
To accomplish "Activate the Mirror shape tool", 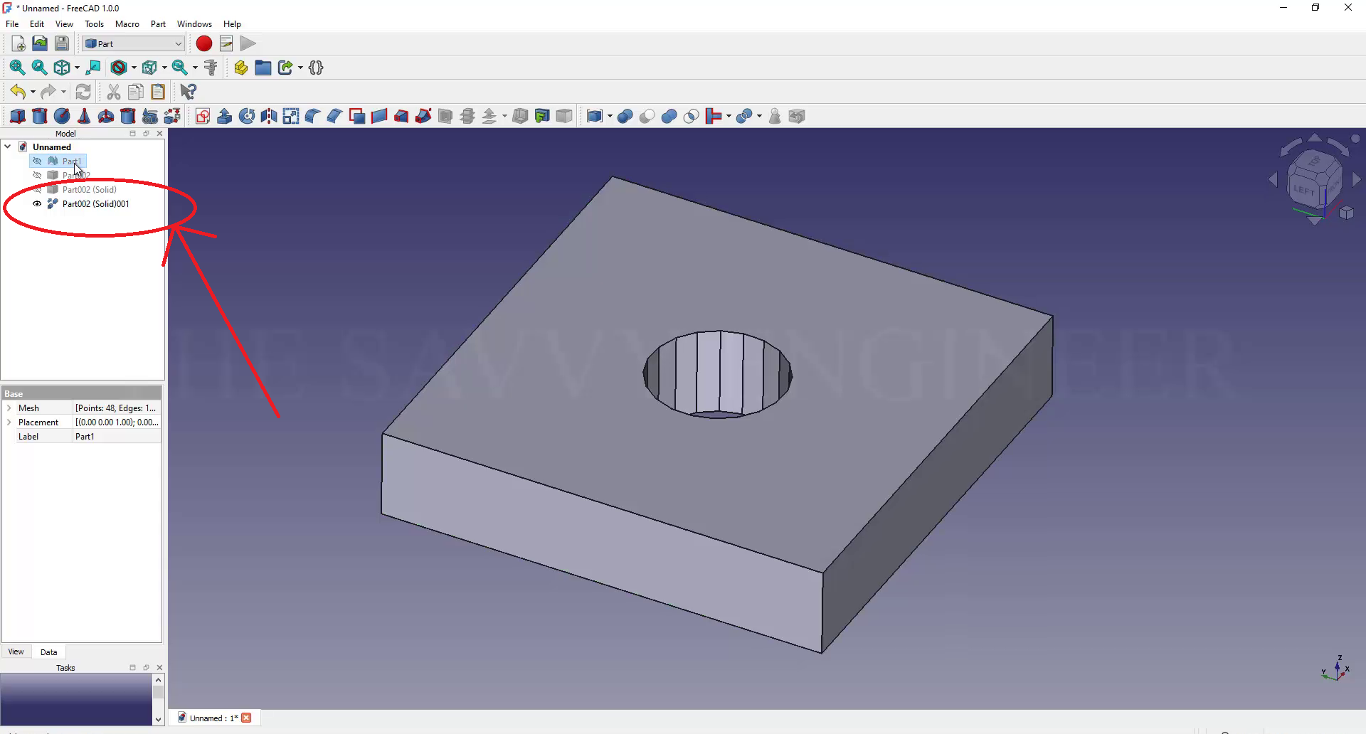I will click(x=269, y=117).
